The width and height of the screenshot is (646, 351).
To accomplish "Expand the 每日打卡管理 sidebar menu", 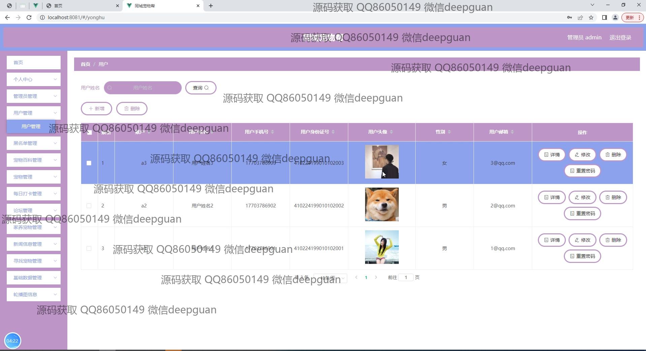I will tap(34, 194).
